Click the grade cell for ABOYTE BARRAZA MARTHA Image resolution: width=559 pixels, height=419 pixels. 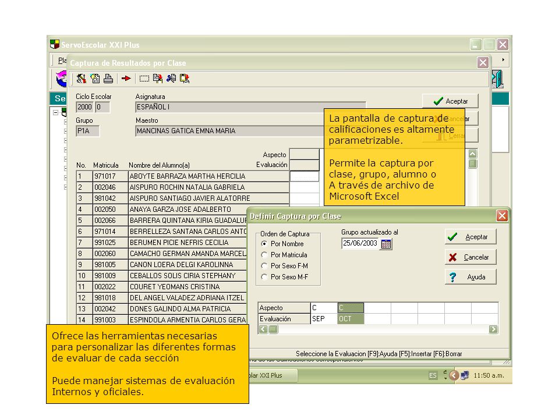pos(305,176)
